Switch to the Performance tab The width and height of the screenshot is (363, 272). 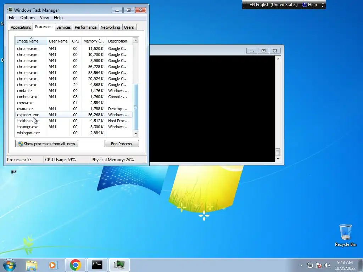[x=86, y=27]
